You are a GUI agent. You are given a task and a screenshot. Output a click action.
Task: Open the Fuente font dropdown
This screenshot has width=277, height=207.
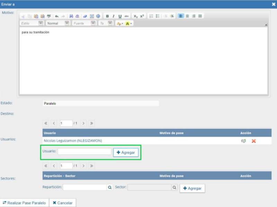coord(93,23)
